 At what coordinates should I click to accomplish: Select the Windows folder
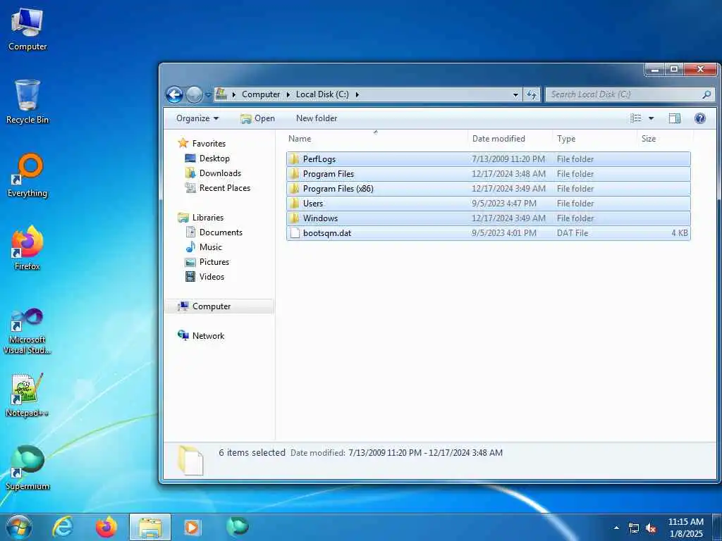pyautogui.click(x=488, y=218)
